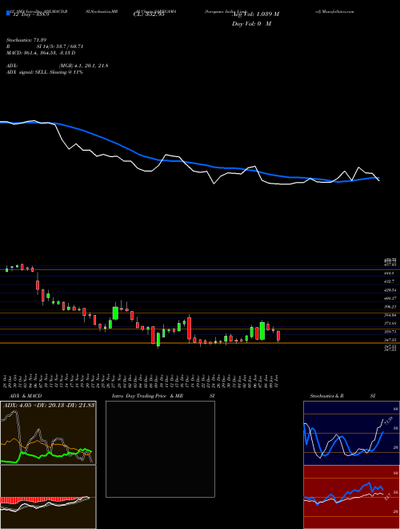Click the MACD histogram chart with red bars
This screenshot has height=529, width=400.
[48, 497]
